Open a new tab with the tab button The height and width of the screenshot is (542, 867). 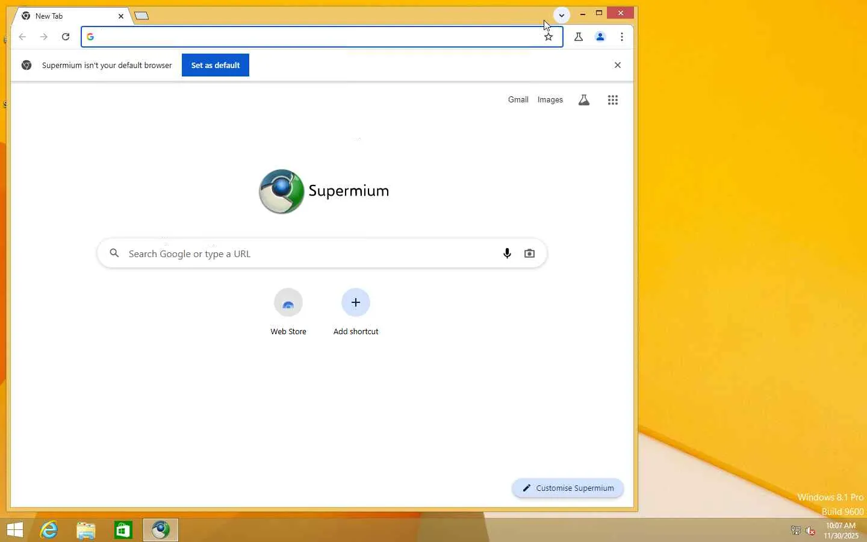pyautogui.click(x=141, y=16)
